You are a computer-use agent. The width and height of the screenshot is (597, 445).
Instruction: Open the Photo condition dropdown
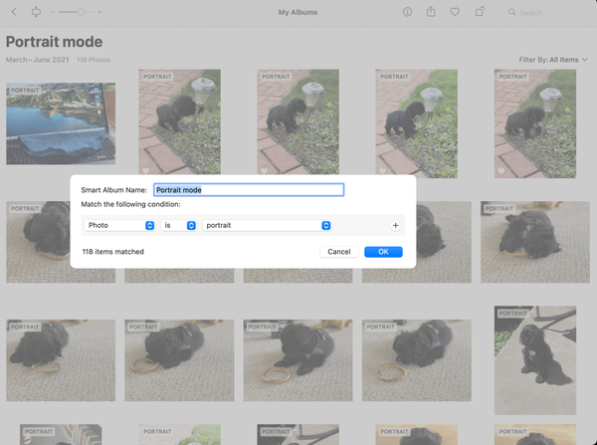(x=120, y=225)
